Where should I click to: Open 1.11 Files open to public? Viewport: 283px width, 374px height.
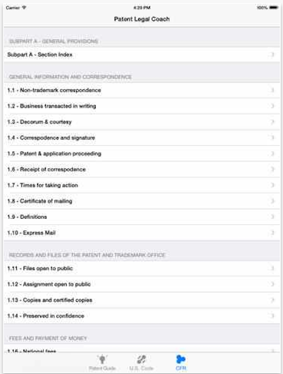[x=141, y=268]
